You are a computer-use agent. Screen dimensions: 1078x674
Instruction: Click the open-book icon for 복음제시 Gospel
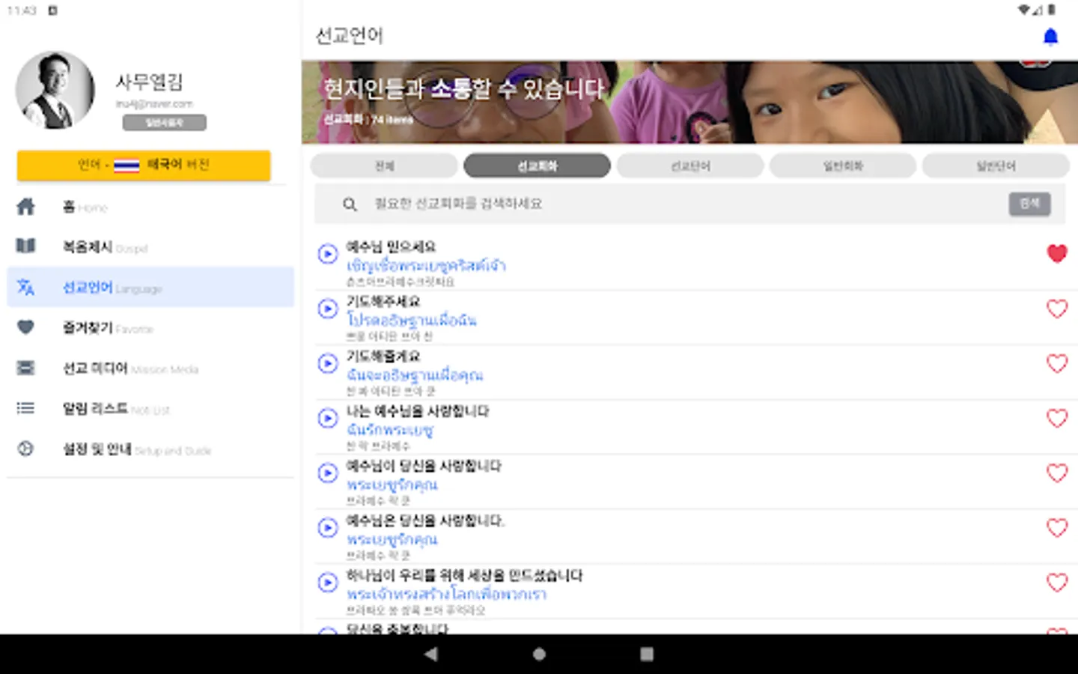coord(25,246)
